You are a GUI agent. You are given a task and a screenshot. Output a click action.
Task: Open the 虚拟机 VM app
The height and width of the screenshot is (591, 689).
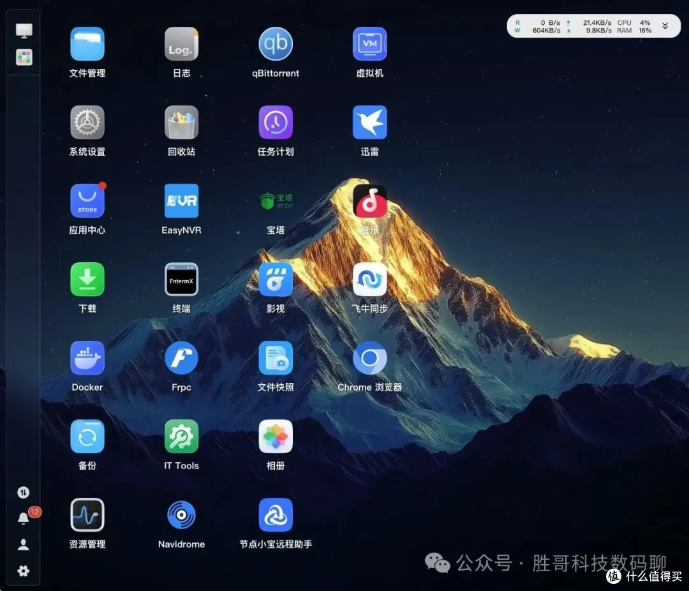point(369,44)
